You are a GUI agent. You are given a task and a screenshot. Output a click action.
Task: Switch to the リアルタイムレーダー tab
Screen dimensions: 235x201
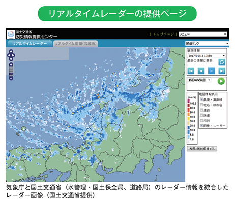[x=30, y=44]
